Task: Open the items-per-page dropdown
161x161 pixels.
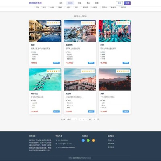Action: (x=72, y=119)
